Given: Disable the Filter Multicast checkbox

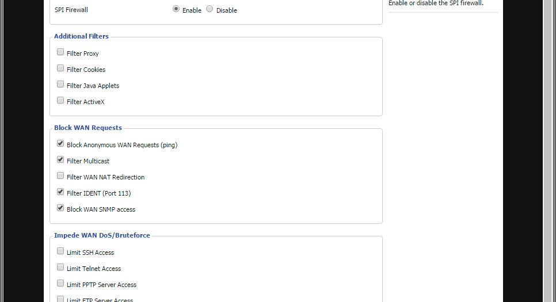Looking at the screenshot, I should click(x=60, y=160).
